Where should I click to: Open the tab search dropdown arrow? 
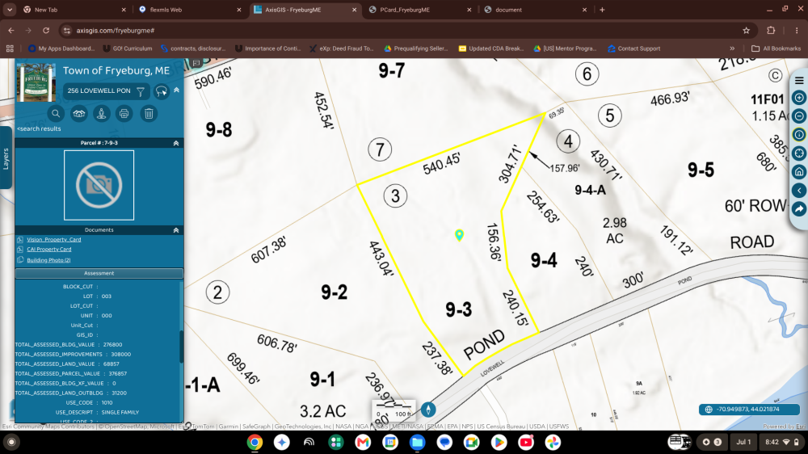9,9
